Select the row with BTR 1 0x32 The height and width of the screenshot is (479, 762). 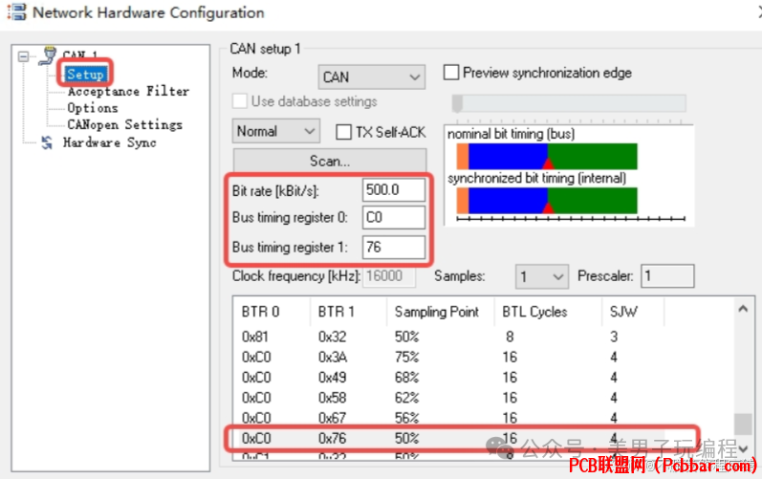pyautogui.click(x=448, y=337)
